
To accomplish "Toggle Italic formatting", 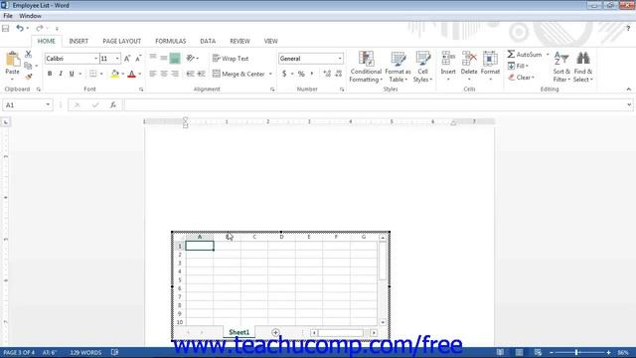I will click(x=61, y=74).
